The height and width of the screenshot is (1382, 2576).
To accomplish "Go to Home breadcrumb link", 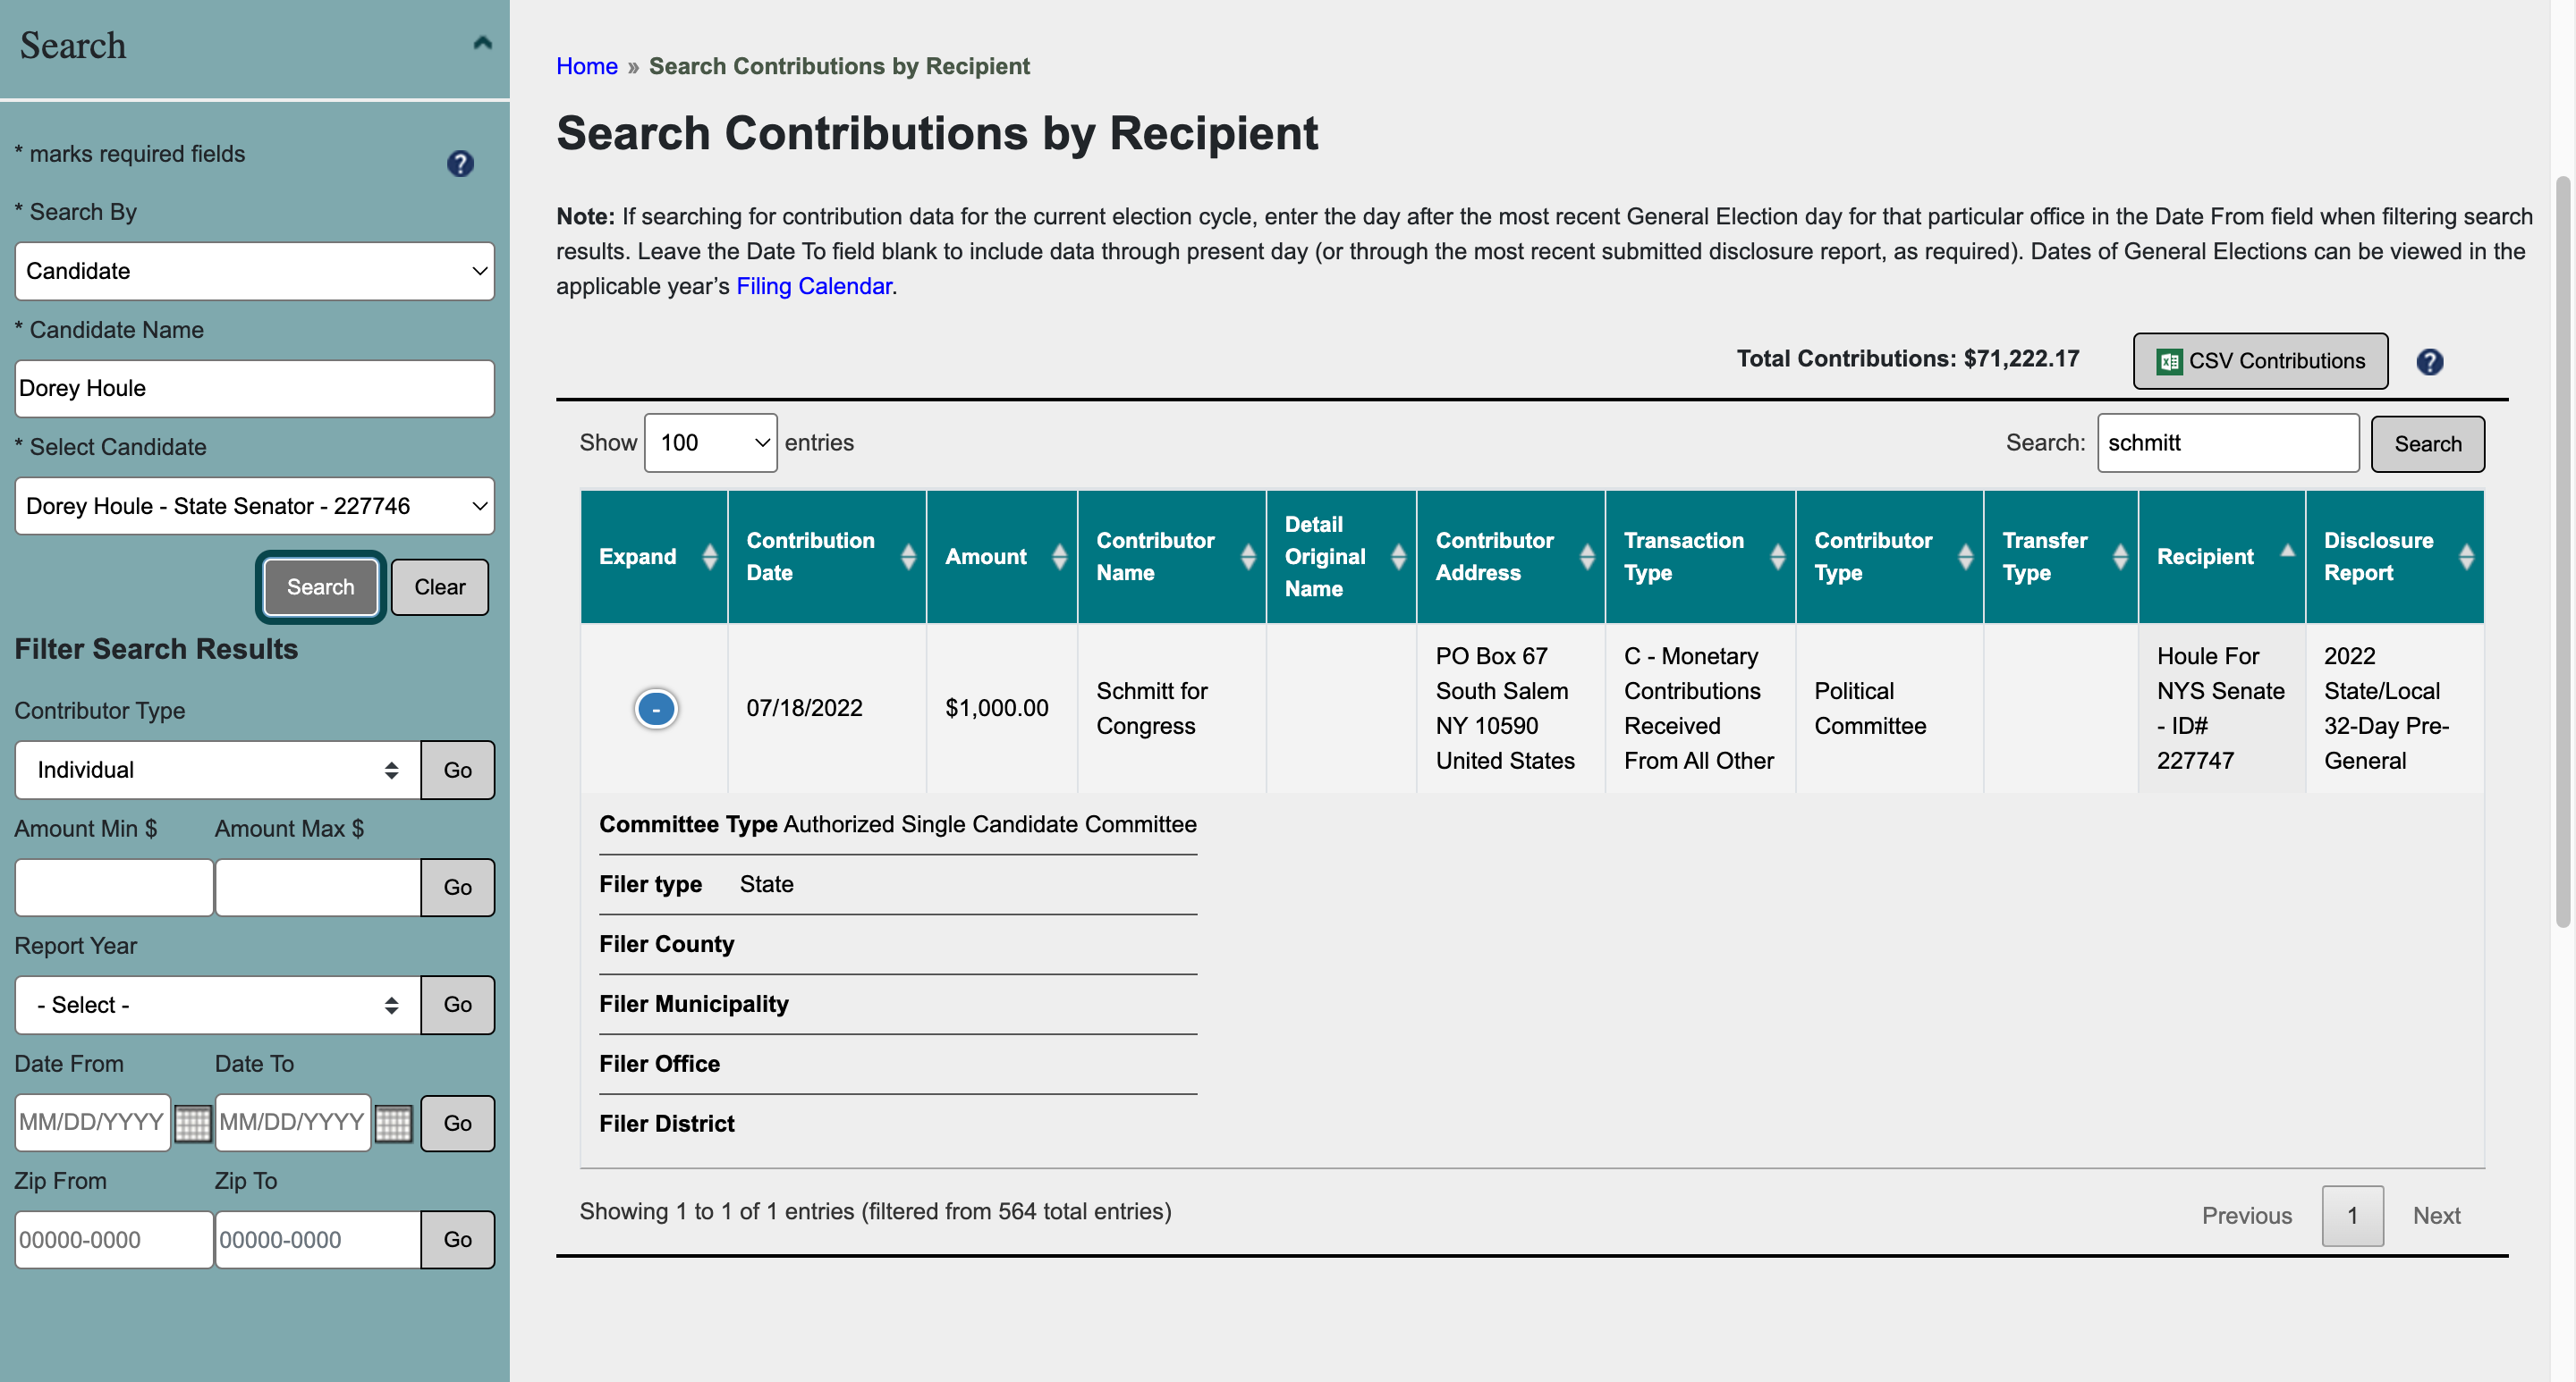I will [x=586, y=66].
